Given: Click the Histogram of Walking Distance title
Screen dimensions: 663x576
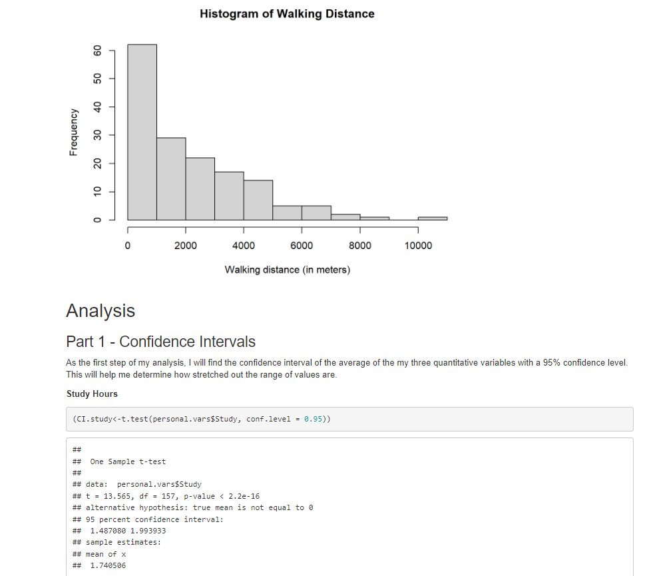Looking at the screenshot, I should pos(287,14).
